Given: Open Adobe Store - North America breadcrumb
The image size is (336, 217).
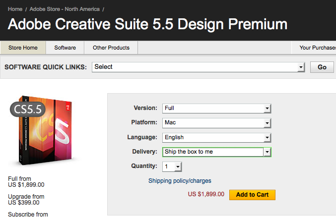Looking at the screenshot, I should pyautogui.click(x=65, y=9).
